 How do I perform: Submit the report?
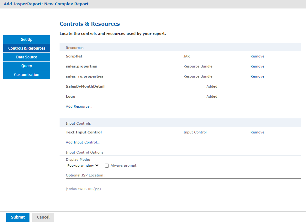point(18,217)
